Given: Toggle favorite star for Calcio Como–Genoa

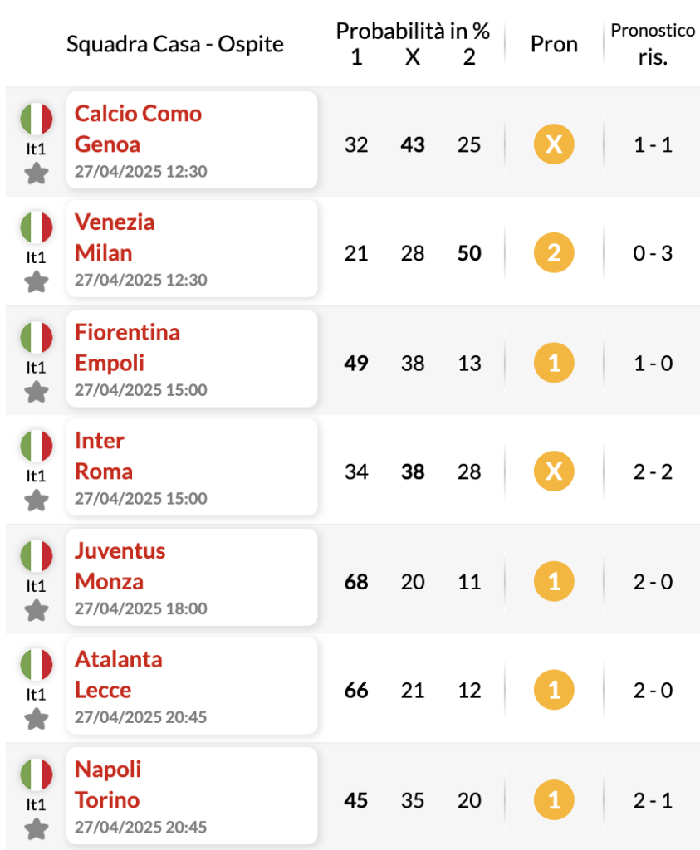Looking at the screenshot, I should [37, 174].
